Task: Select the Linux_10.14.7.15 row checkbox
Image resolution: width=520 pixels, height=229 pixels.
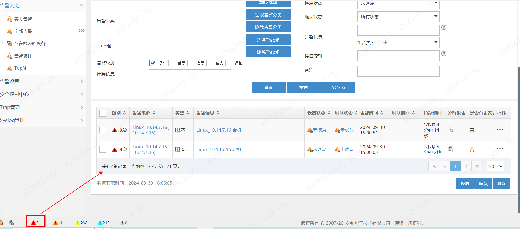Action: 103,149
